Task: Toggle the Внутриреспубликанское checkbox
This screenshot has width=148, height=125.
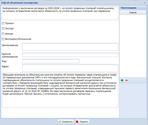Action: (3, 39)
